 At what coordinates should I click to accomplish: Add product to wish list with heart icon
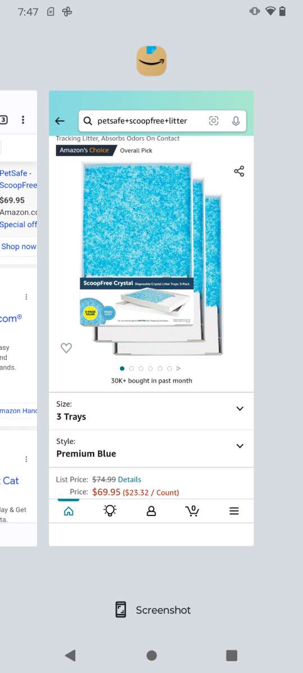[x=66, y=348]
